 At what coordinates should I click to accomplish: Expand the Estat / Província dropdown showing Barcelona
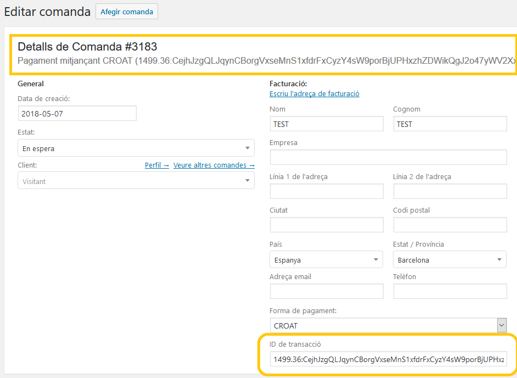[449, 259]
